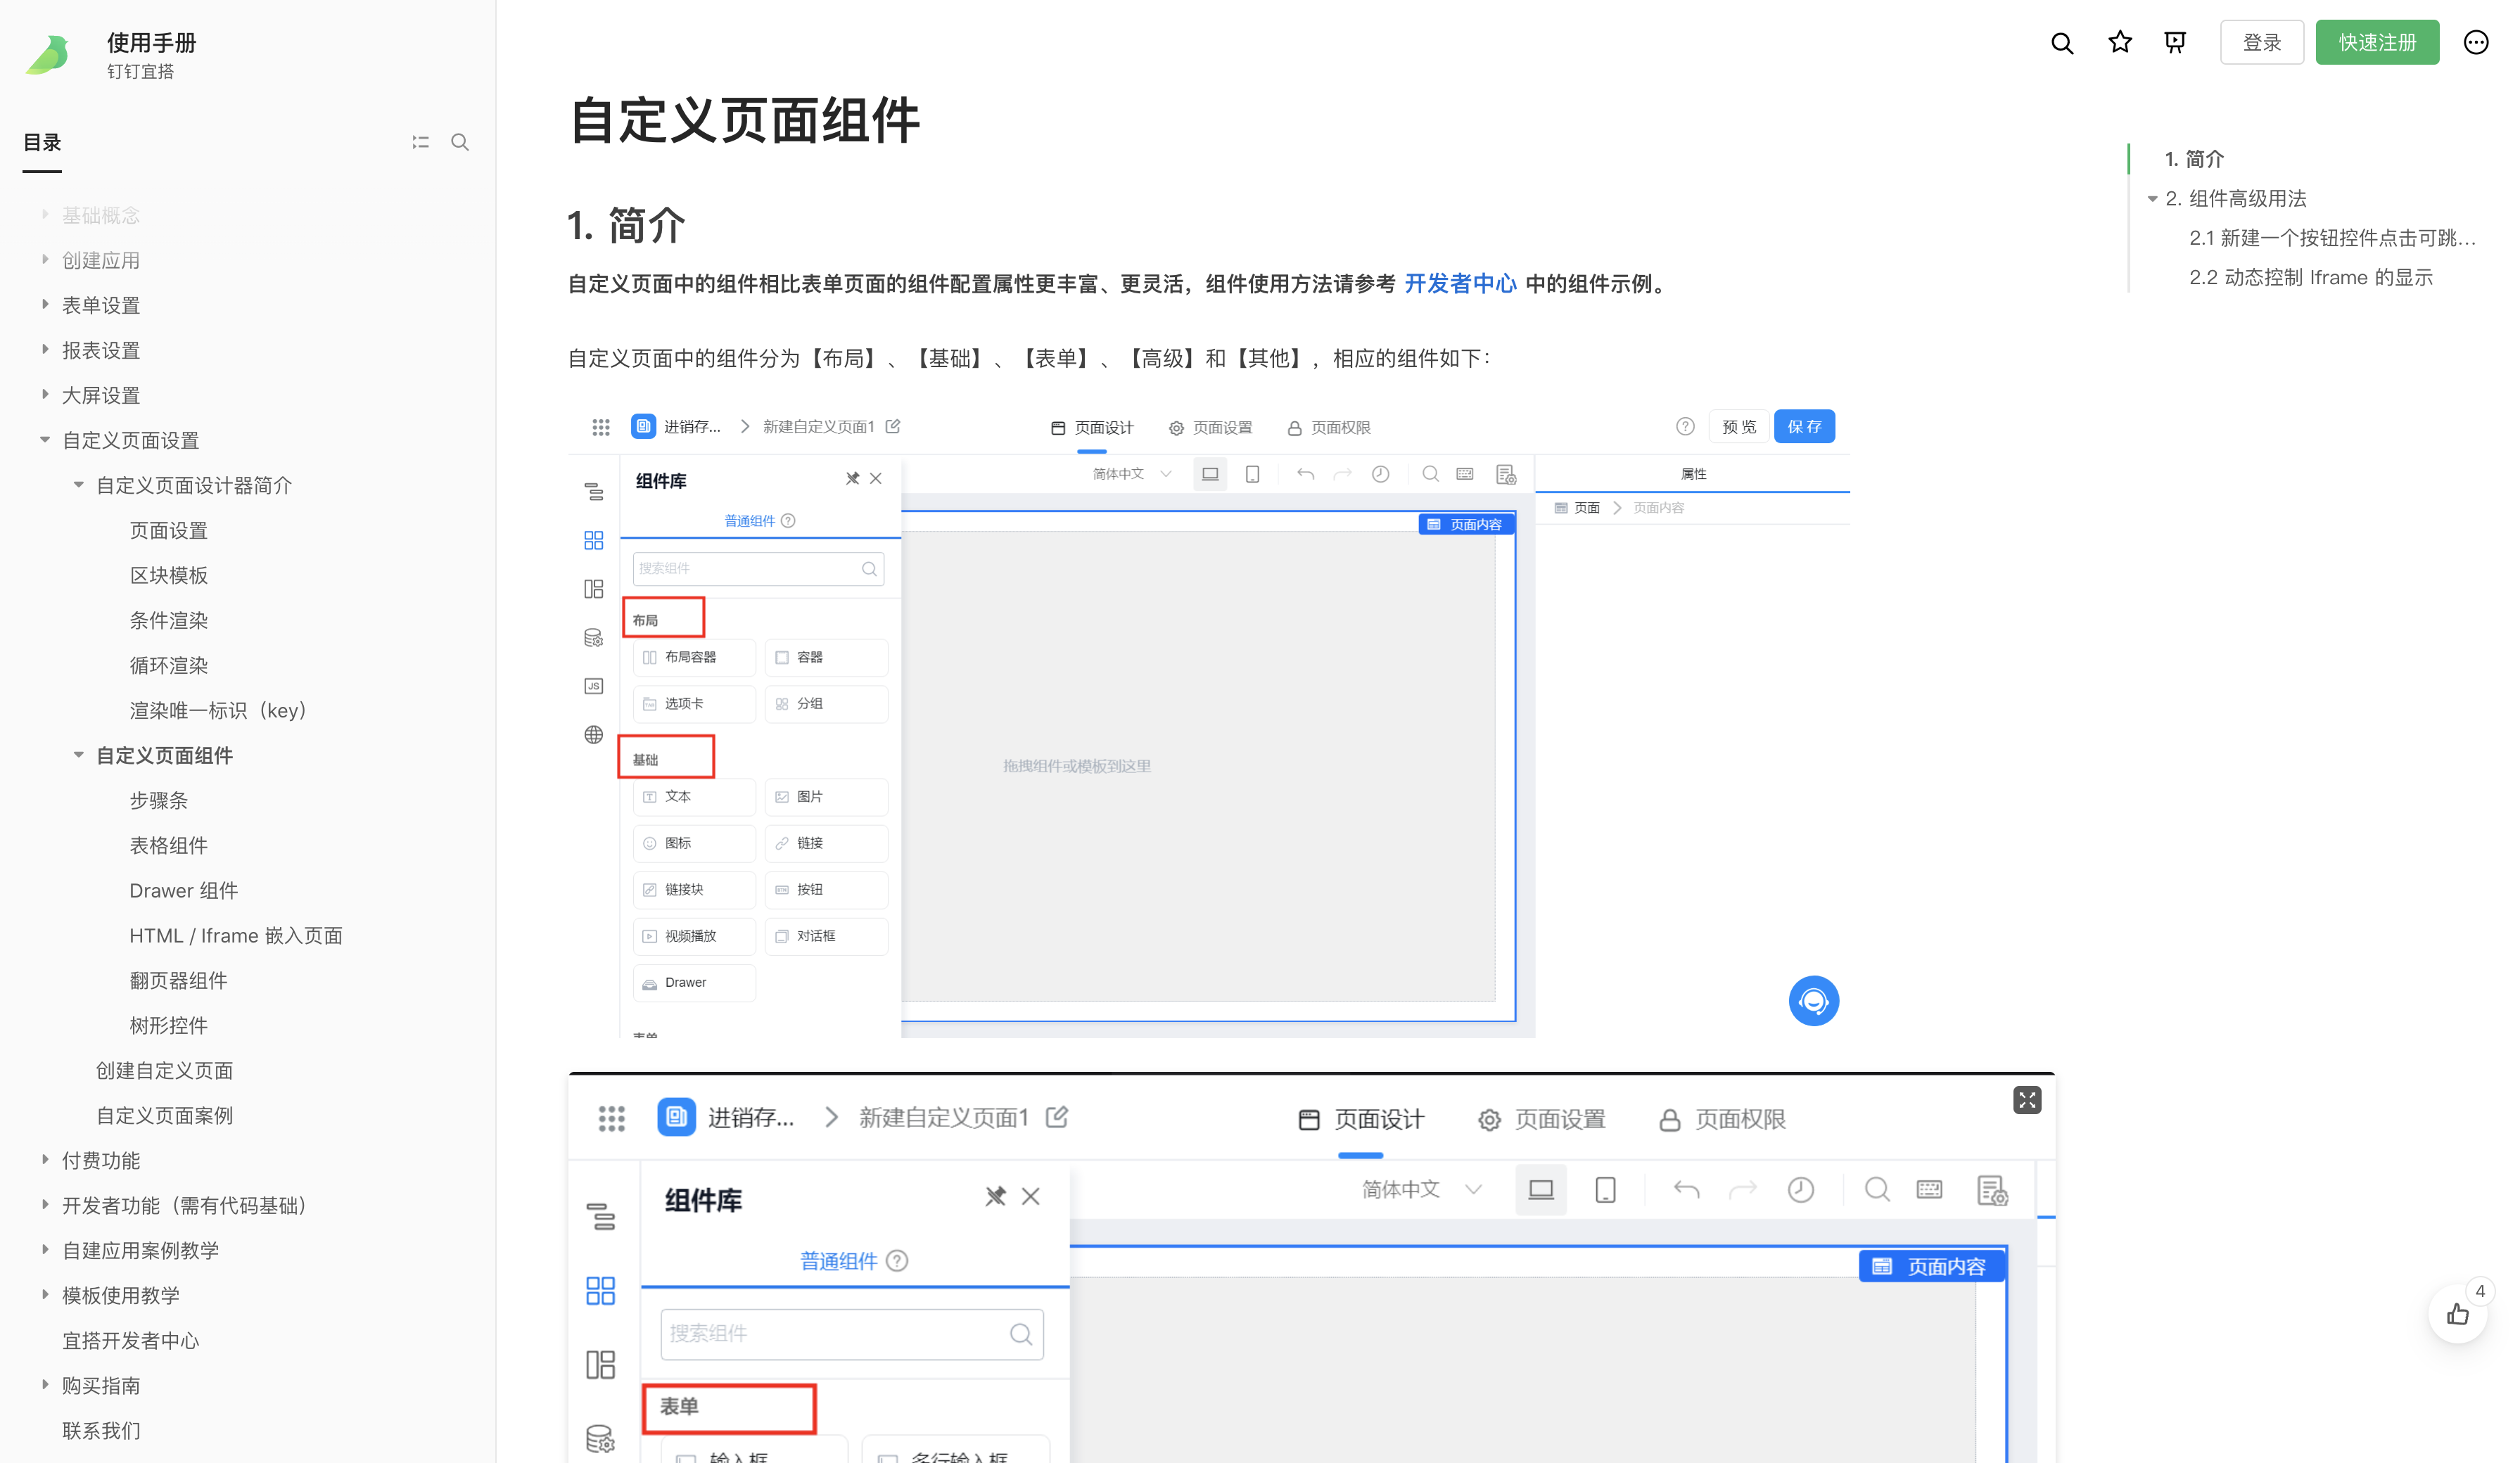Open the 表格组件 page
The image size is (2520, 1463).
pyautogui.click(x=169, y=845)
